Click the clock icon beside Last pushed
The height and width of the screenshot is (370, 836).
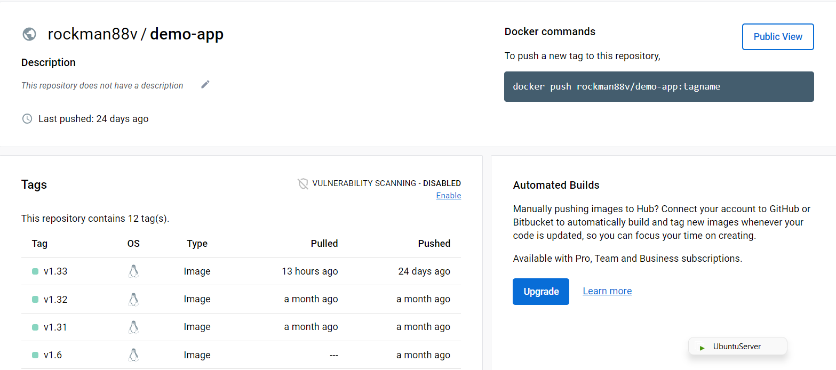pyautogui.click(x=27, y=119)
